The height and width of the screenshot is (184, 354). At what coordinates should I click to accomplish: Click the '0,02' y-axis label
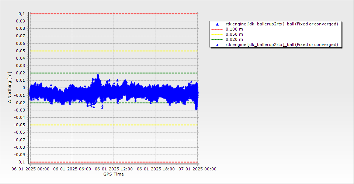[21, 73]
